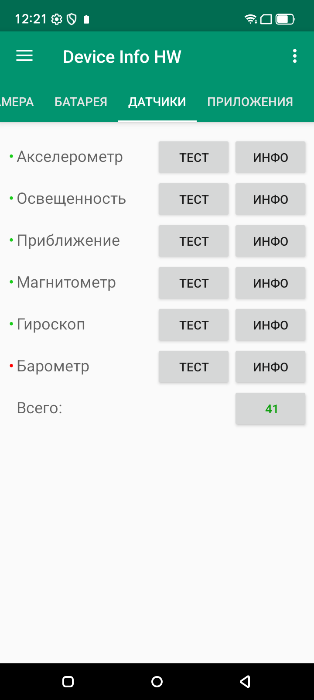
Task: Tap the battery indicator in status bar
Action: 285,19
